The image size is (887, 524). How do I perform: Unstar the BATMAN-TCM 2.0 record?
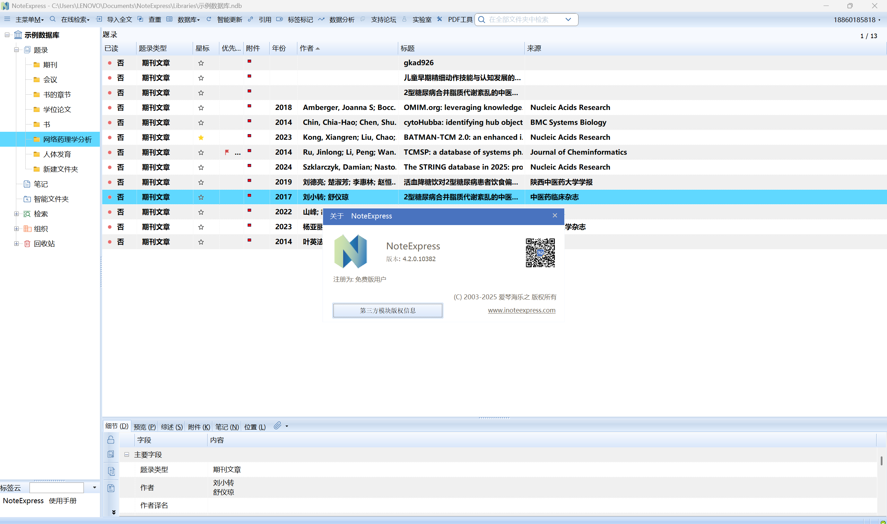pos(201,137)
